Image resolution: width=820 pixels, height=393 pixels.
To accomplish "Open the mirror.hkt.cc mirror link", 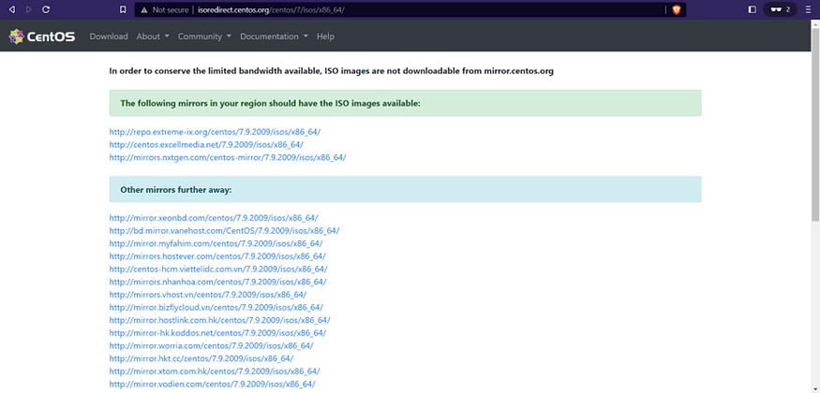I will (201, 358).
